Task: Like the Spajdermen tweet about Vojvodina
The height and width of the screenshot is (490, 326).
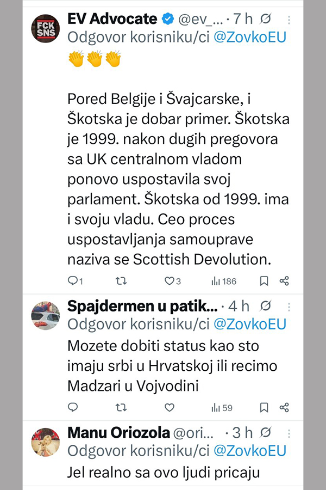Action: click(169, 407)
